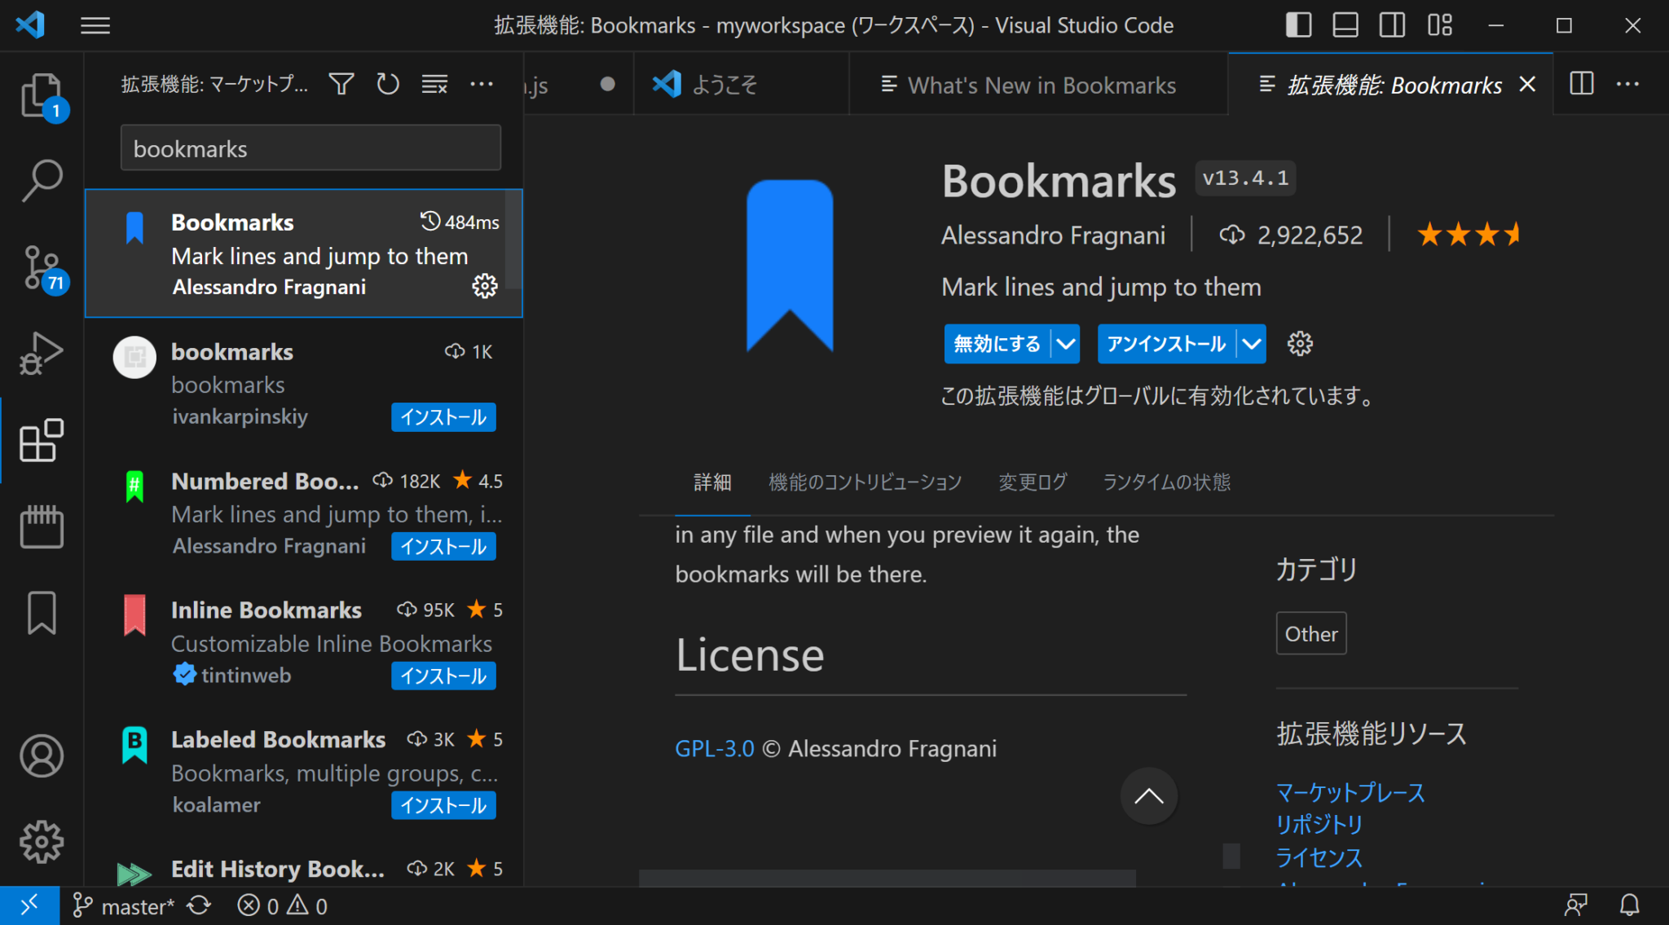Disable the Bookmarks extension with 無効にする
Viewport: 1669px width, 925px height.
(996, 344)
